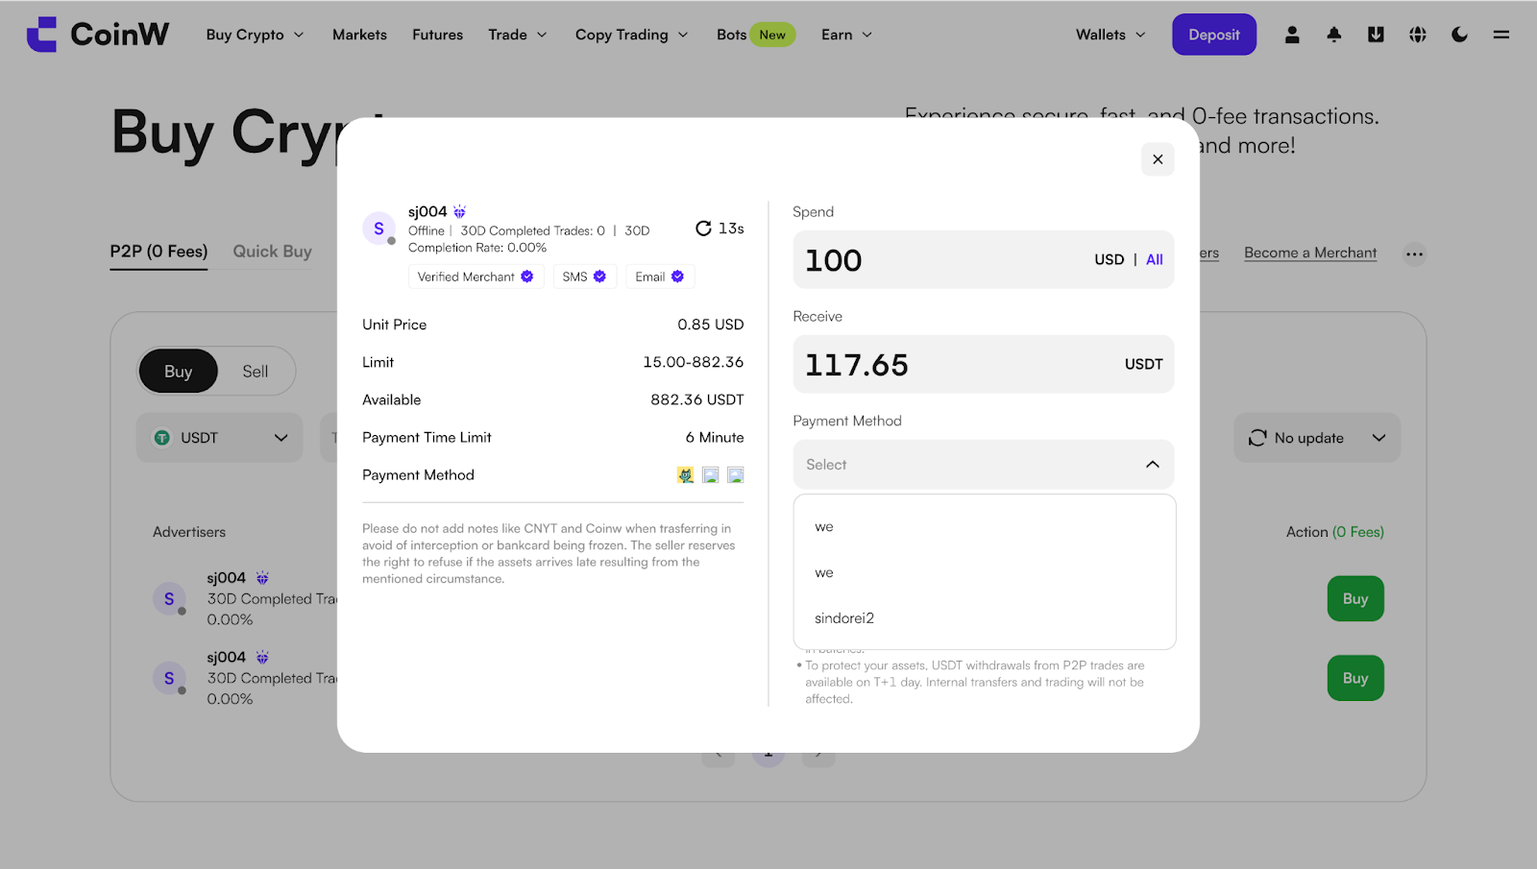Click the Spend amount field
Viewport: 1537px width, 869px height.
(x=984, y=259)
